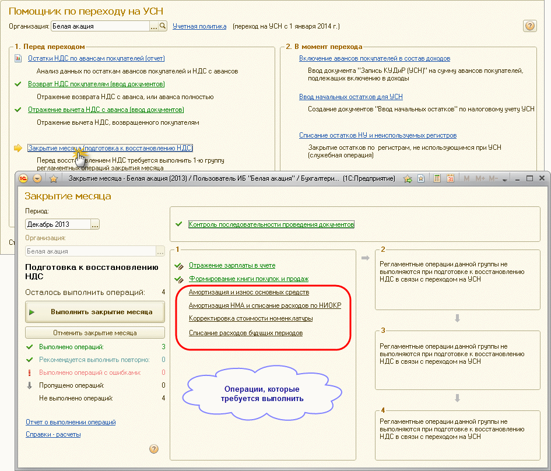Click status icon beside Отражение зарплаты в учете
The height and width of the screenshot is (471, 551).
(179, 266)
